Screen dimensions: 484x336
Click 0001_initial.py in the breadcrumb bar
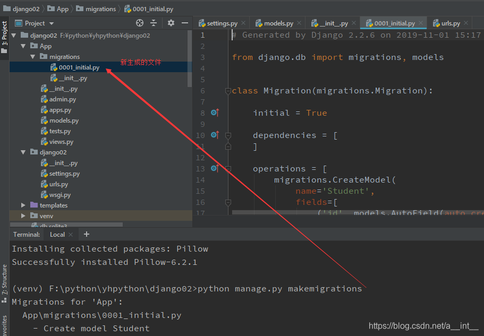pyautogui.click(x=149, y=9)
